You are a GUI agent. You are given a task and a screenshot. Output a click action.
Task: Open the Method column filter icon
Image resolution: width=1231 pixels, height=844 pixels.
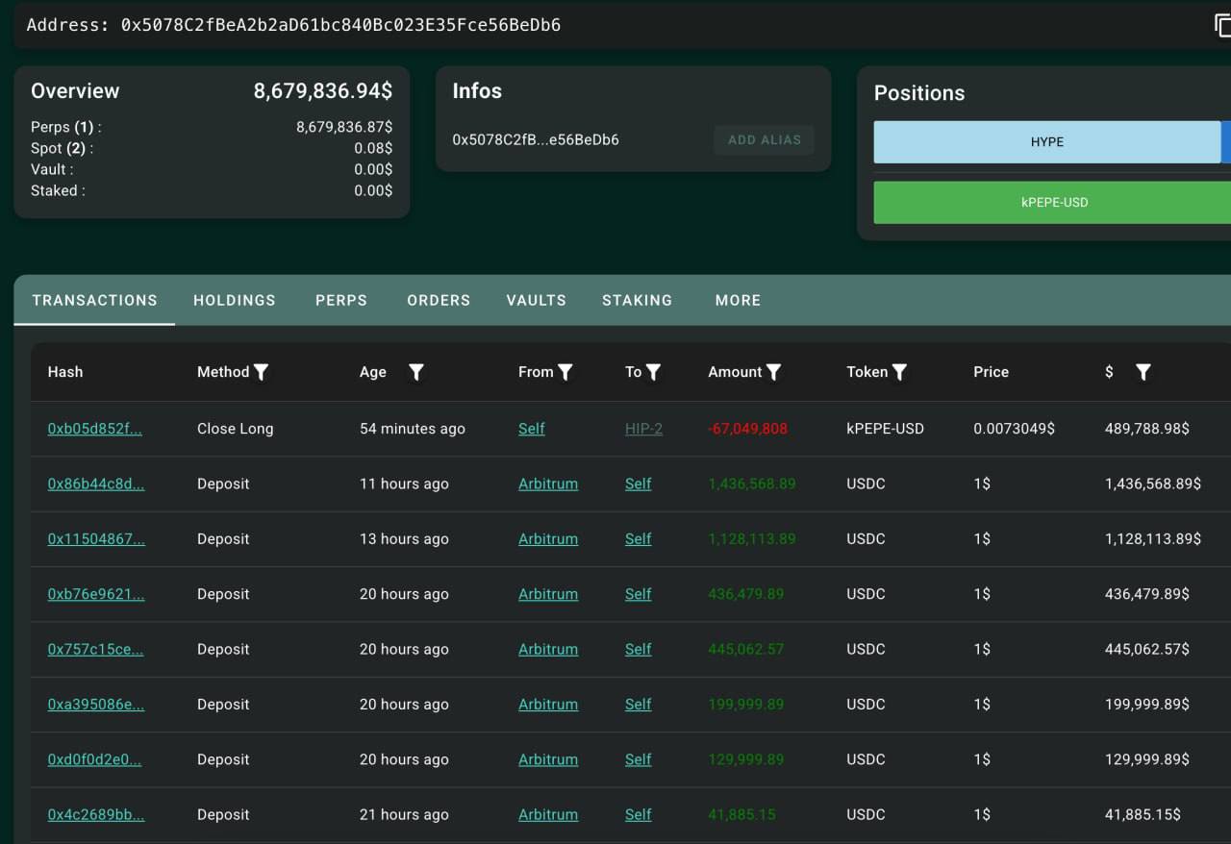(x=260, y=372)
